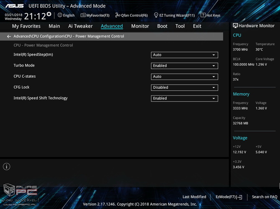The height and width of the screenshot is (209, 280).
Task: Open Turbo Mode dropdown
Action: tap(184, 66)
